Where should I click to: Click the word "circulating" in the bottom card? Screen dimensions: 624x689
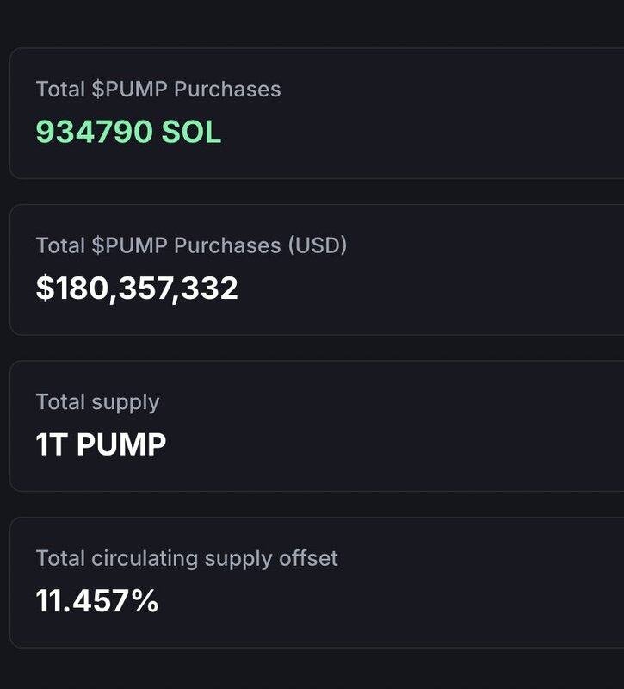tap(145, 558)
